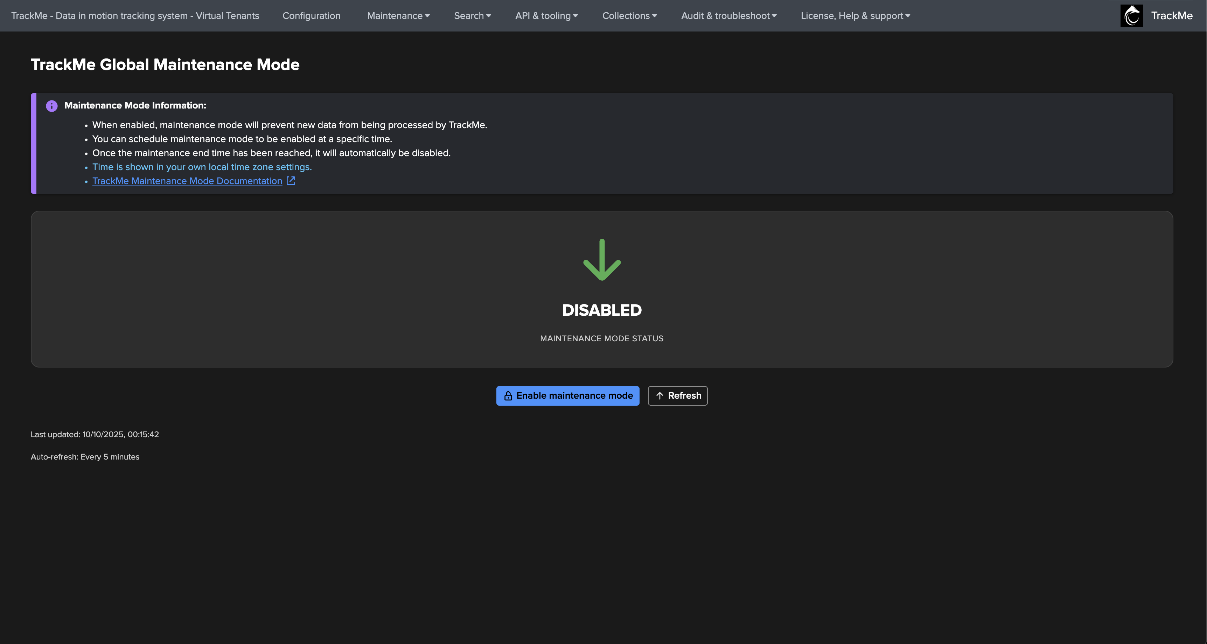This screenshot has height=644, width=1207.
Task: Click the external link icon beside Documentation
Action: click(x=291, y=181)
